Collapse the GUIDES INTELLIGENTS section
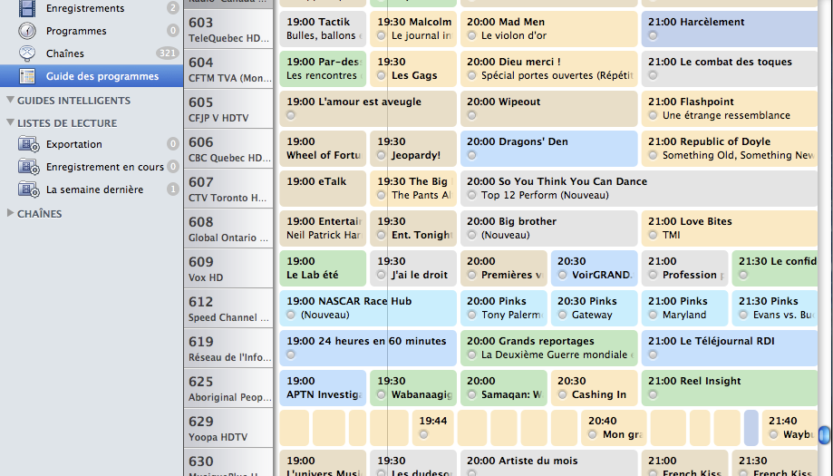The width and height of the screenshot is (833, 476). [10, 101]
